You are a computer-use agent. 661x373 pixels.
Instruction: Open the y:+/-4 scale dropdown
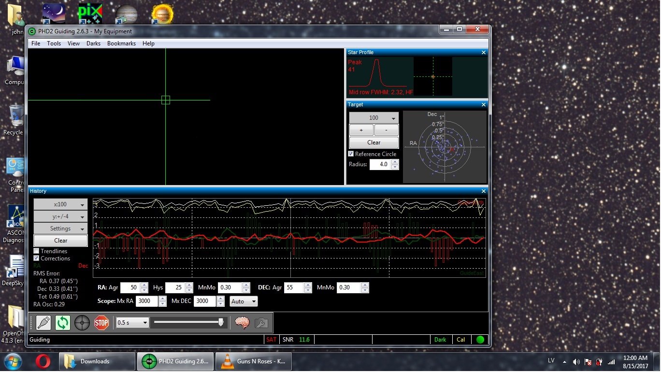[60, 216]
